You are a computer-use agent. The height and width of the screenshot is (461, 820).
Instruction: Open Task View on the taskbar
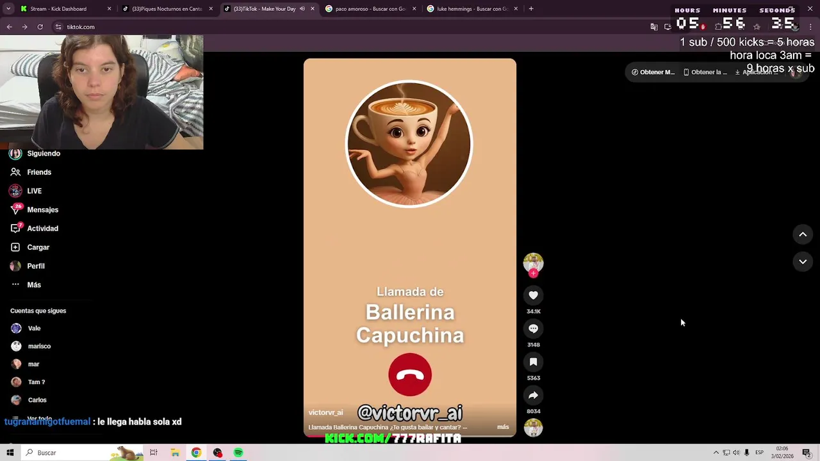[x=154, y=453]
